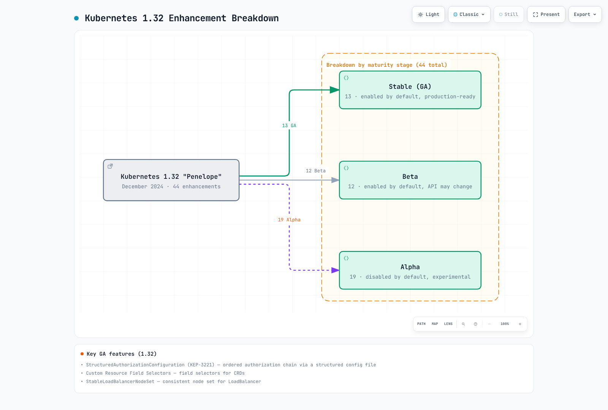Select the Kubernetes 1.32 "Penelope" node
This screenshot has height=410, width=608.
tap(171, 180)
